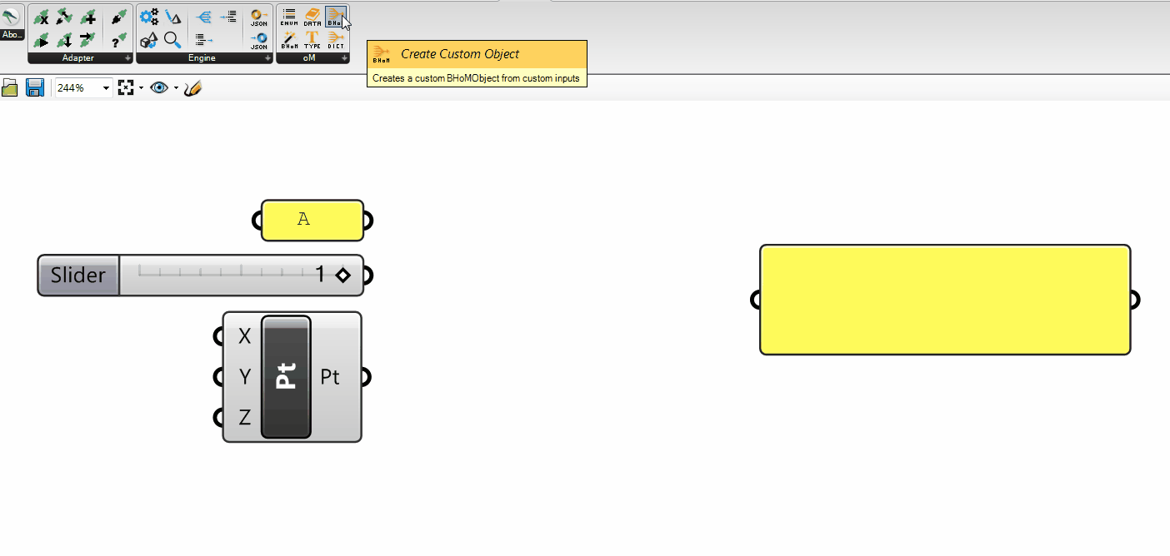1170x556 pixels.
Task: Select Adapter icon with play triangle
Action: 42,40
